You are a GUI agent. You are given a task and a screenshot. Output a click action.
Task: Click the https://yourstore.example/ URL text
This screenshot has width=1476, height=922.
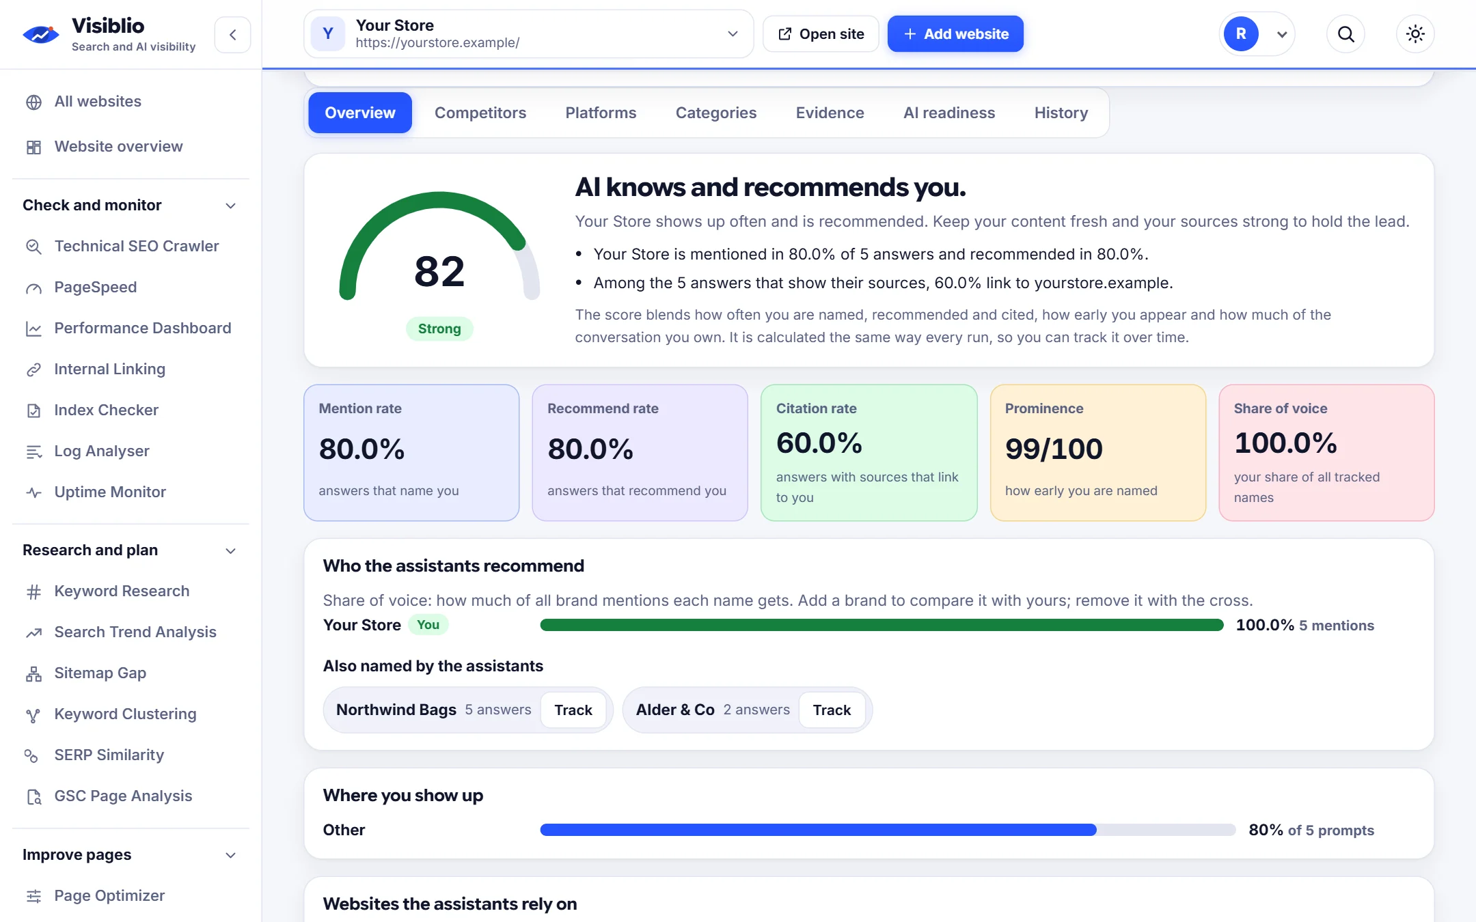pyautogui.click(x=437, y=43)
